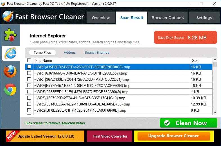This screenshot has height=146, width=221.
Task: Check the box for ~WRF{E77FA457...} file
Action: (x=29, y=85)
